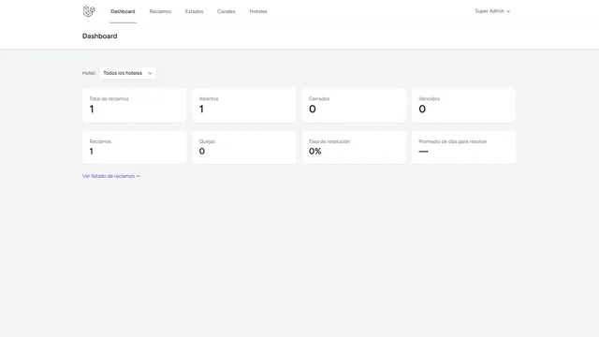Click the Total de reclamos card
599x337 pixels.
(134, 106)
